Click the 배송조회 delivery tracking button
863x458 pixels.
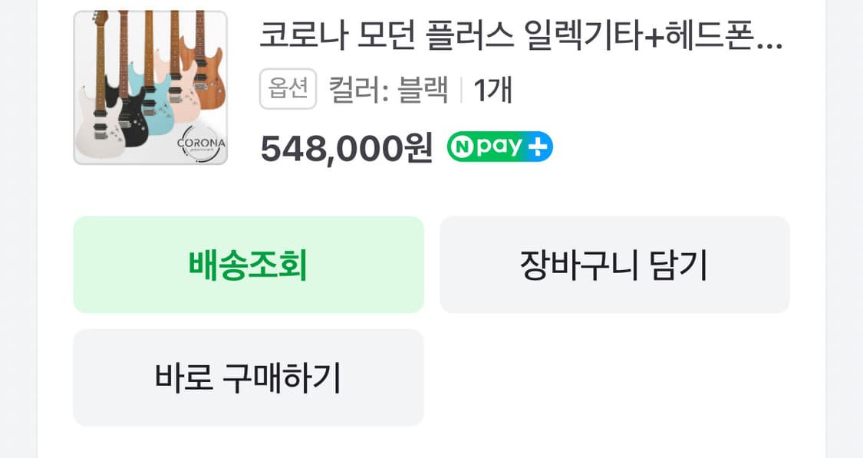click(248, 264)
